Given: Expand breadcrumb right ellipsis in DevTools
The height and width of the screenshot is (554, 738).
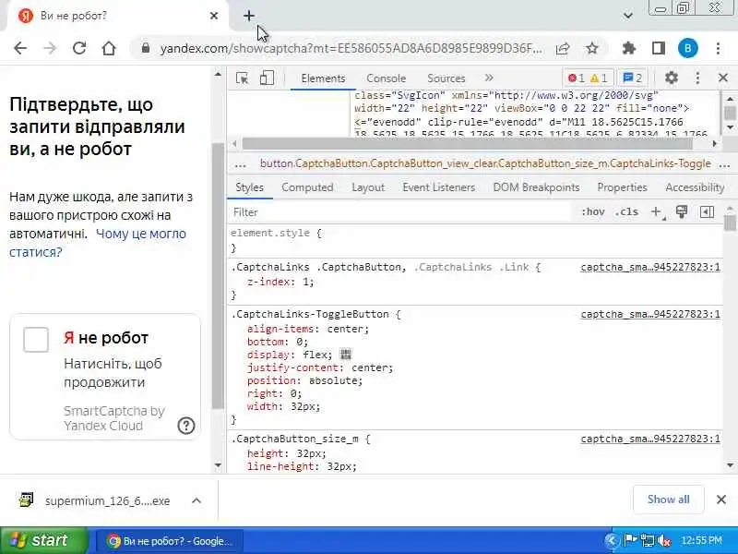Looking at the screenshot, I should pos(724,165).
